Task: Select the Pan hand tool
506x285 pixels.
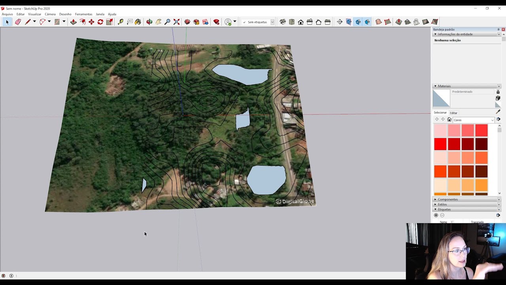Action: (158, 22)
